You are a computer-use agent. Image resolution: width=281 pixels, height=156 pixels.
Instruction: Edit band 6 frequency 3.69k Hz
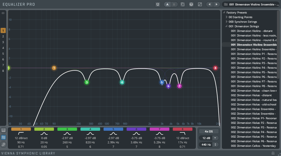[136, 142]
